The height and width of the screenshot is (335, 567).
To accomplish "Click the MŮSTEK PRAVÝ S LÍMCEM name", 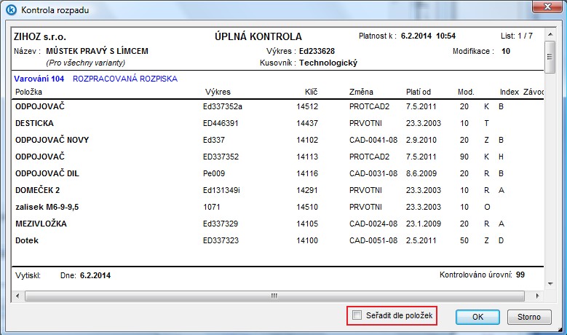I will tap(97, 51).
